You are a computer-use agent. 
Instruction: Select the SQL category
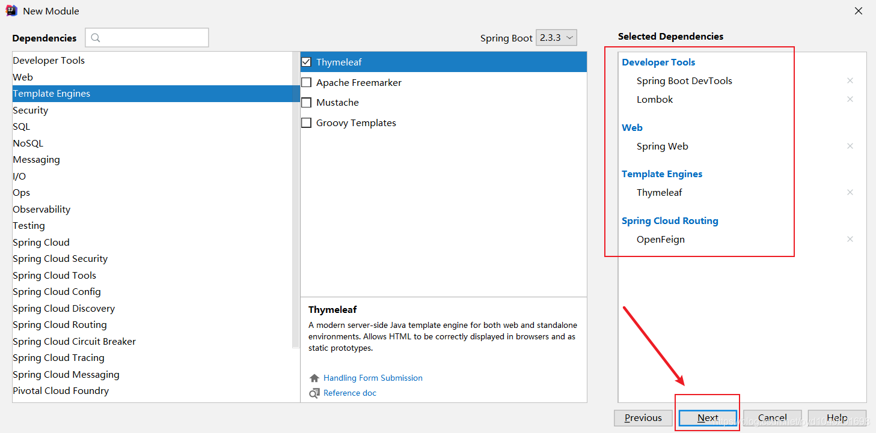click(x=152, y=127)
